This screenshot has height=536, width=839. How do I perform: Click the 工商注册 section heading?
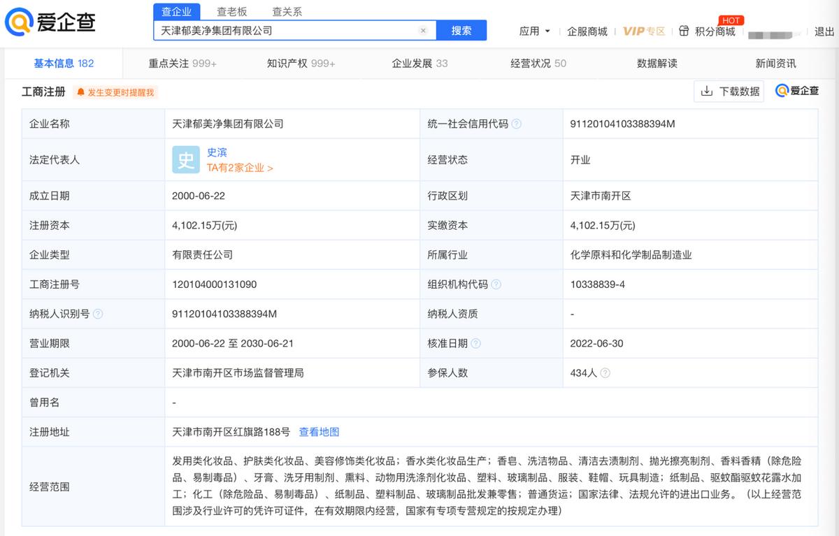(45, 92)
